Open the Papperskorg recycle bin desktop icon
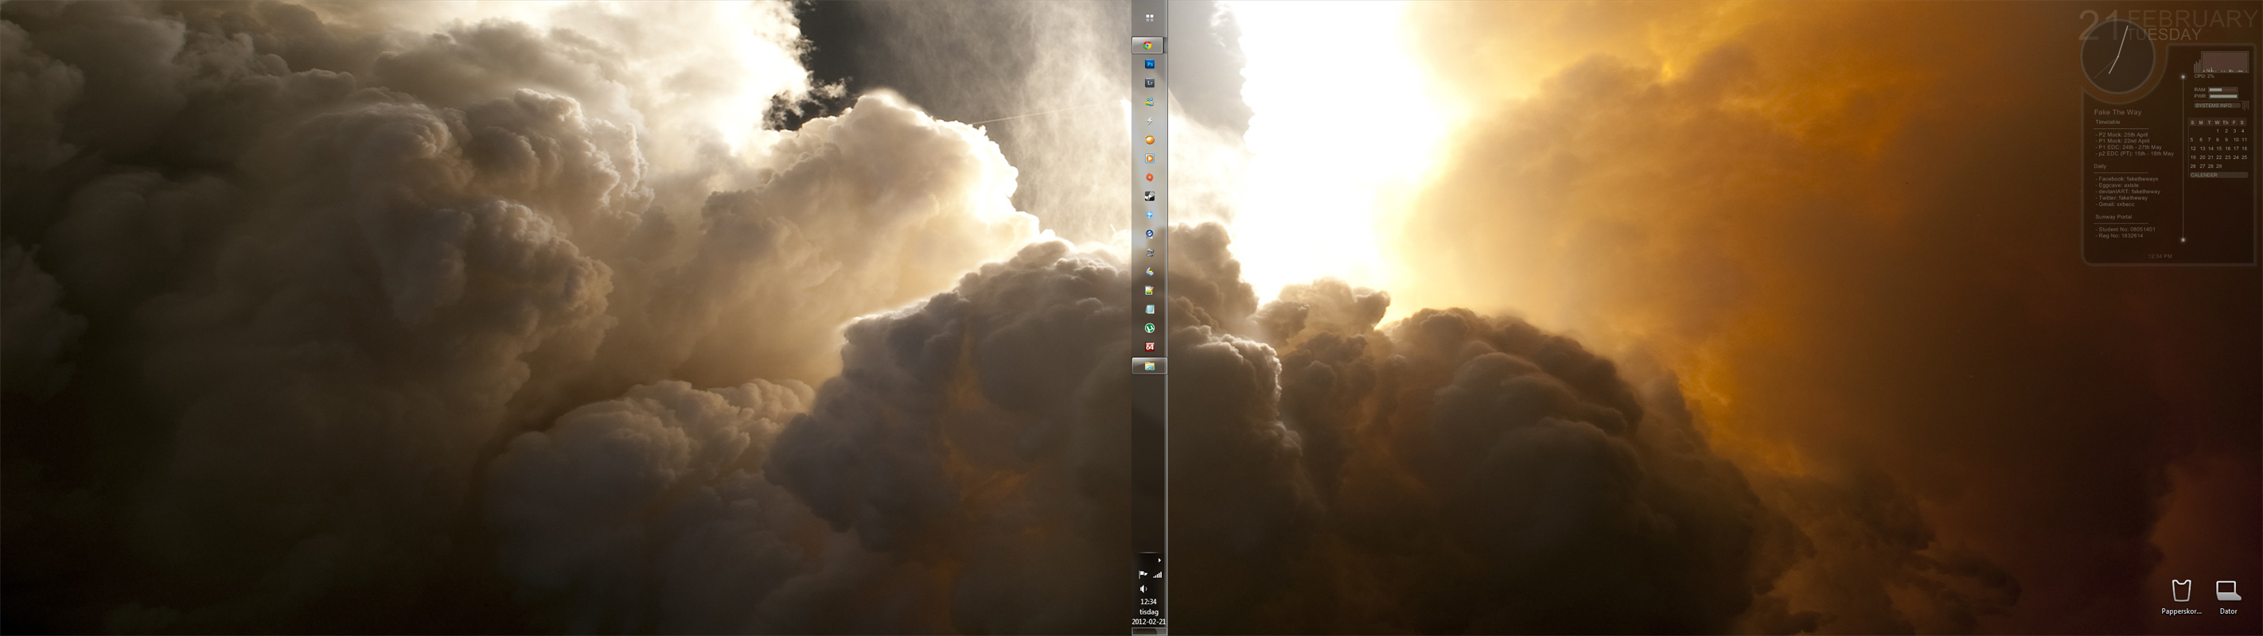This screenshot has width=2263, height=636. pyautogui.click(x=2181, y=596)
